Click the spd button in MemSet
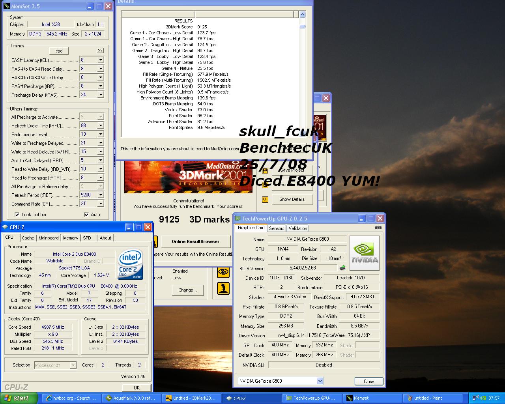The image size is (505, 404). coord(59,51)
